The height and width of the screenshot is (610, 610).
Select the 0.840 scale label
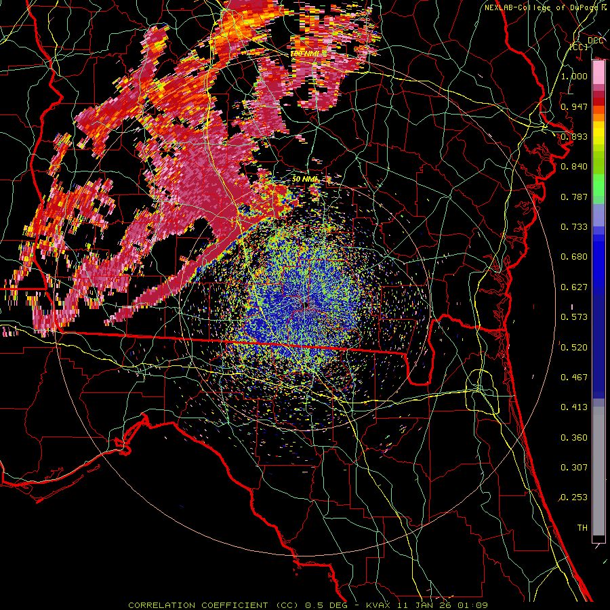[574, 167]
